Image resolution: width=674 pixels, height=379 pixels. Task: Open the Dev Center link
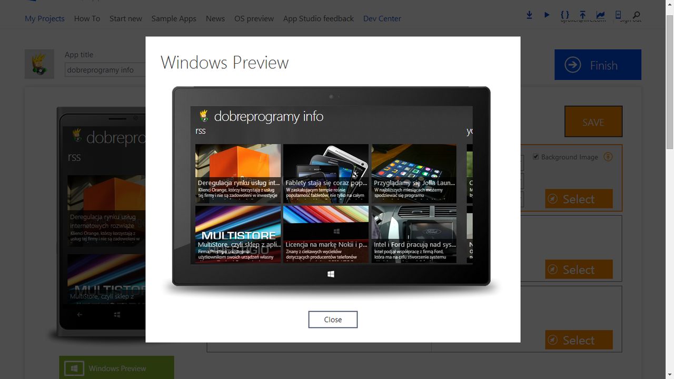tap(382, 18)
